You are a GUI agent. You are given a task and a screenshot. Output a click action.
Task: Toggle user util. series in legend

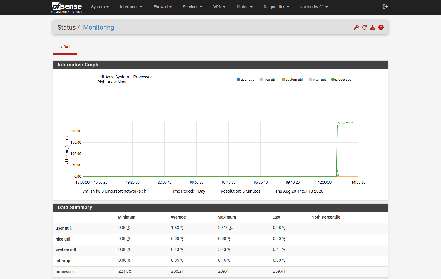tap(245, 80)
